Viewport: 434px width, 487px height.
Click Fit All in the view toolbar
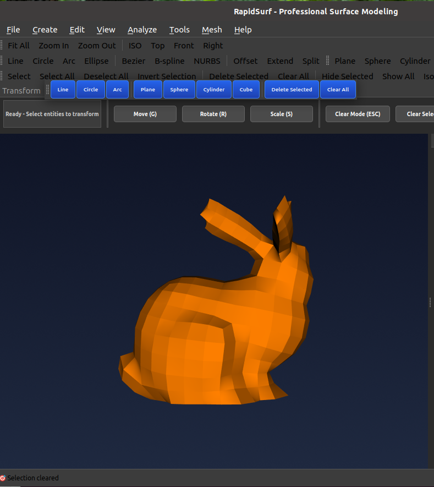[x=19, y=46]
